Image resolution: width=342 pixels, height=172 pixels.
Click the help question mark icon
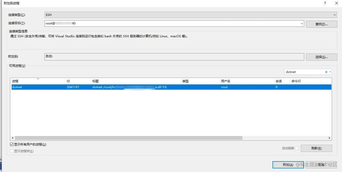(325, 3)
